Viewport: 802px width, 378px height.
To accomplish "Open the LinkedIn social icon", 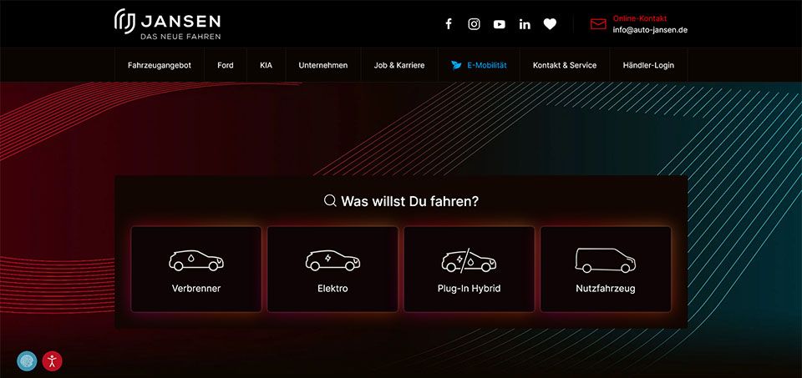I will (x=525, y=24).
